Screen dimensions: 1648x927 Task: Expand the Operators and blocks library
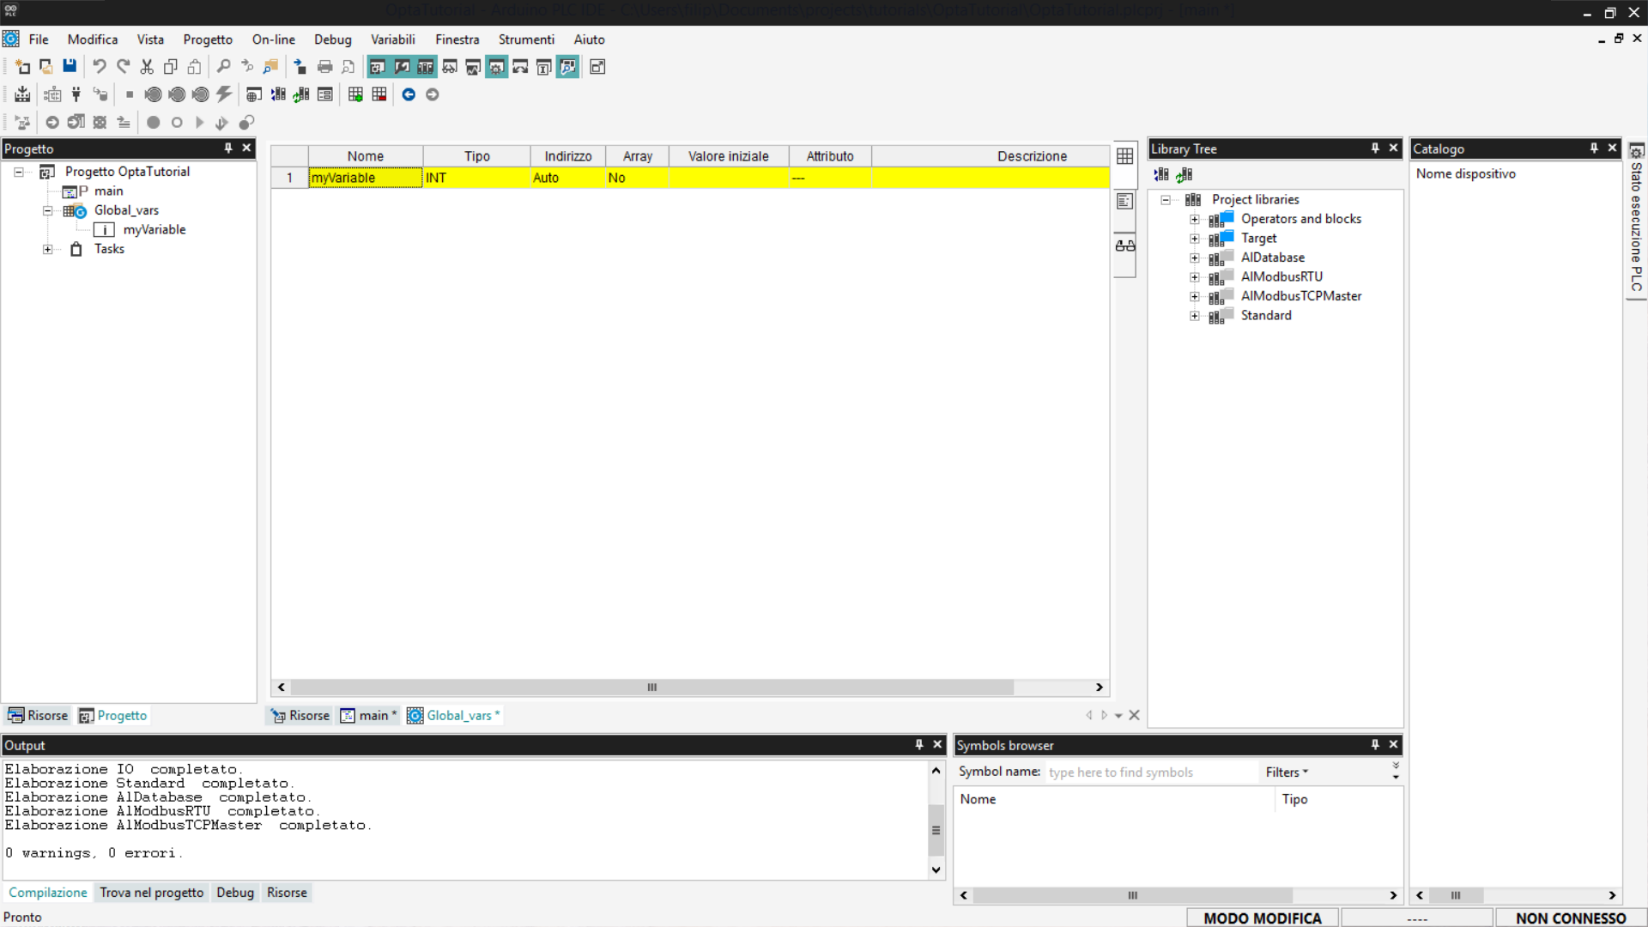(1194, 219)
